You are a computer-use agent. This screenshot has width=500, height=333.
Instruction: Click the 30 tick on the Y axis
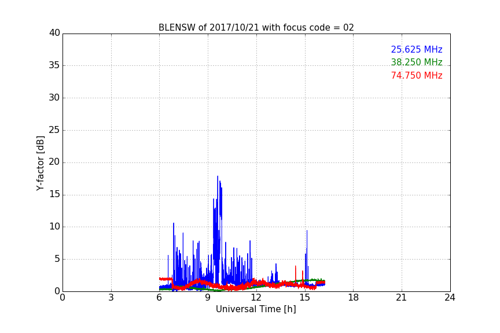[54, 98]
